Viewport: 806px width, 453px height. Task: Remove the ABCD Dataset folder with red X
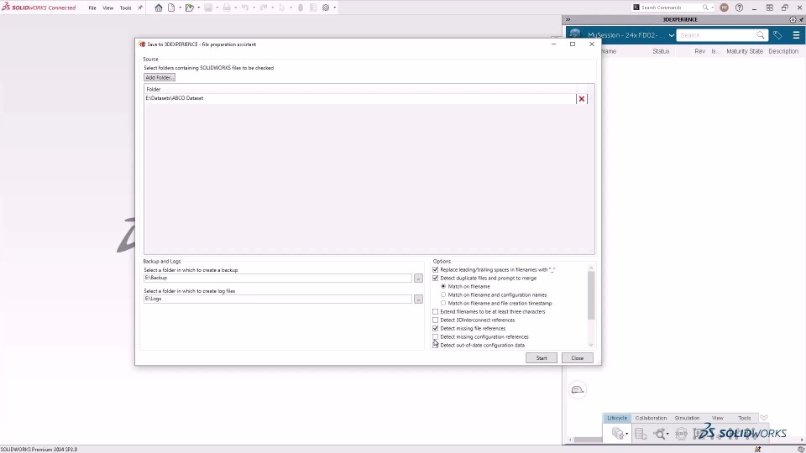click(581, 99)
